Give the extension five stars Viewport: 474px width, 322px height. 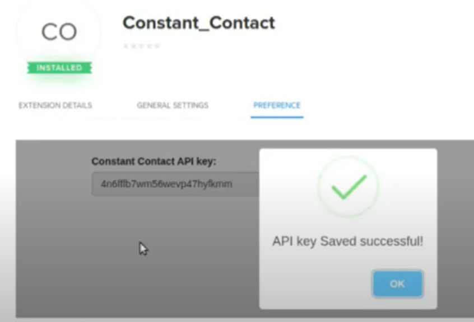point(157,46)
